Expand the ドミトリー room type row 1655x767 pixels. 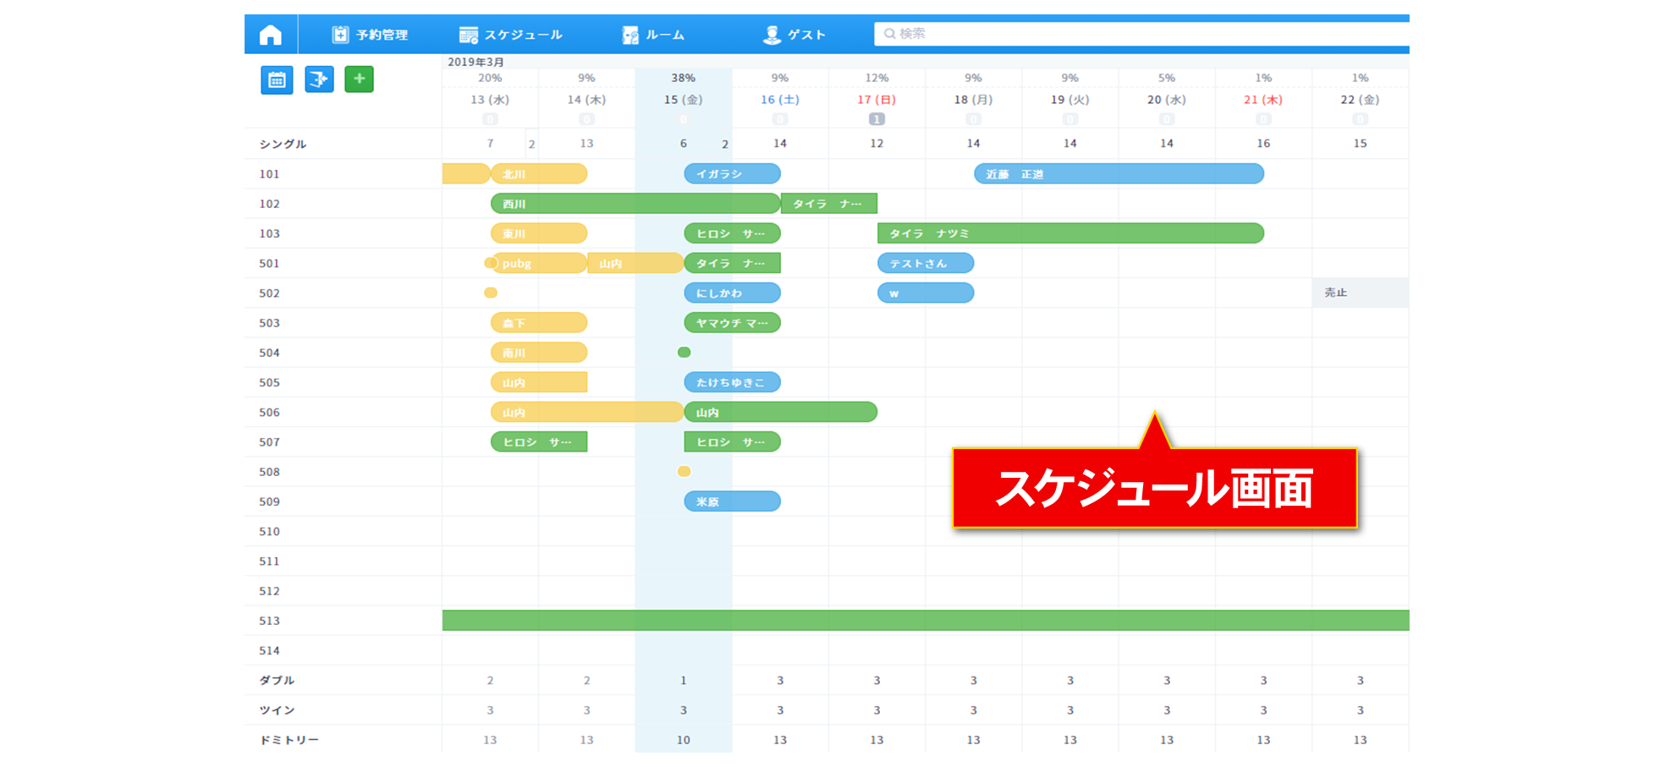pyautogui.click(x=289, y=740)
